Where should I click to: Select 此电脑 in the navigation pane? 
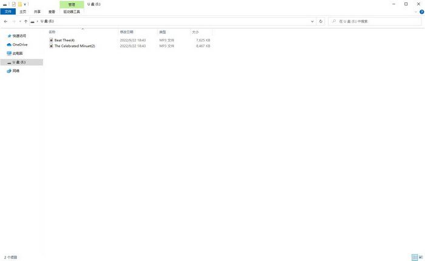(18, 54)
